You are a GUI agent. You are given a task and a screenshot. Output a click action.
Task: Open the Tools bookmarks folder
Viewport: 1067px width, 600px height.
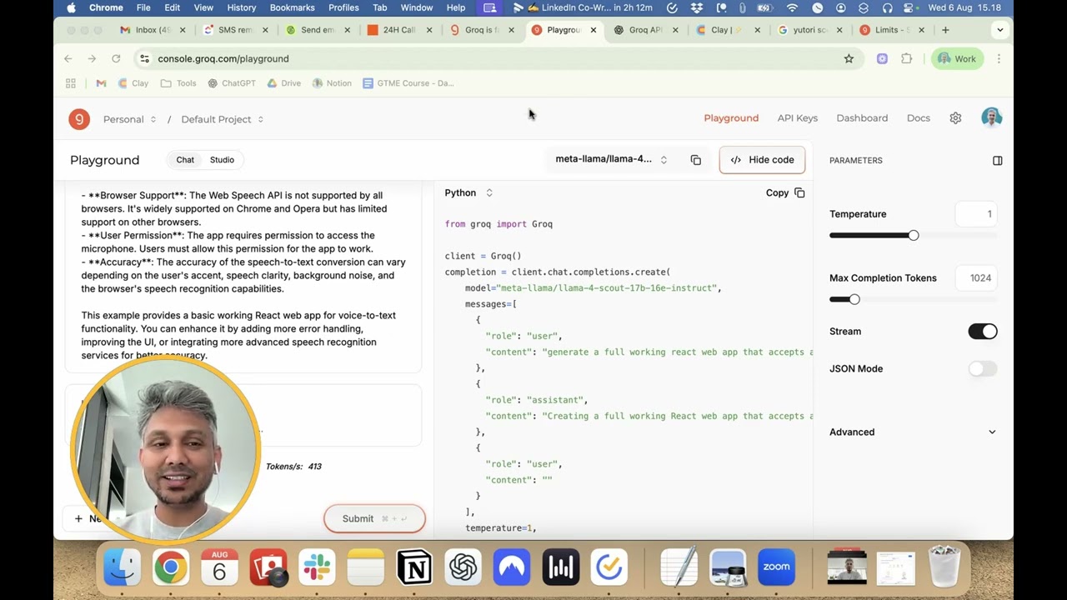coord(178,83)
